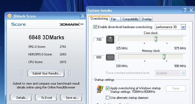195x104 pixels.
Task: Click Submit Your Results button
Action: 46,73
